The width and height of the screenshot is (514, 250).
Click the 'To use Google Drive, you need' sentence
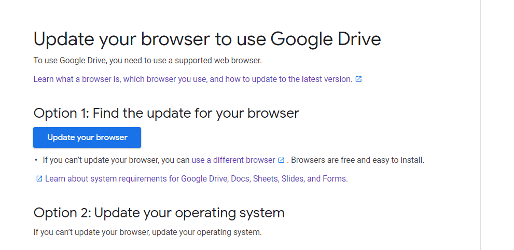(147, 61)
